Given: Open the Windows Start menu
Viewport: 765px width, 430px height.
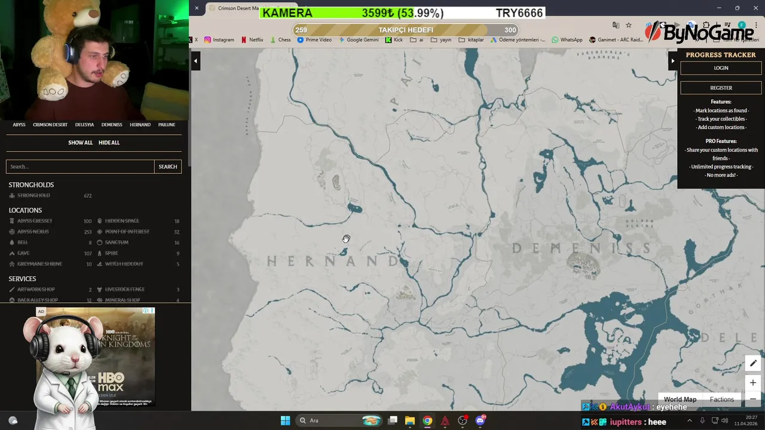Looking at the screenshot, I should [x=285, y=420].
